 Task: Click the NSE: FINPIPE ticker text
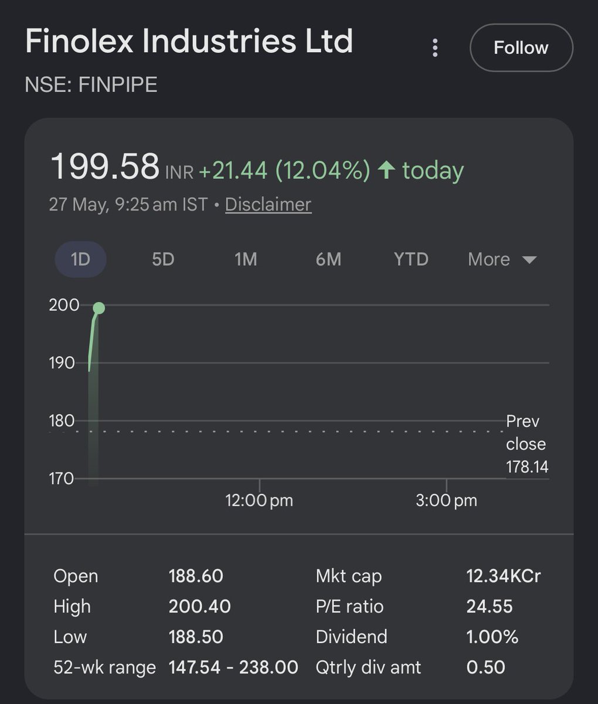click(x=91, y=85)
